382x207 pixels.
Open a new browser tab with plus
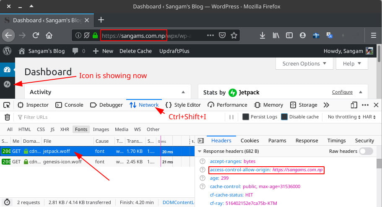pos(101,20)
